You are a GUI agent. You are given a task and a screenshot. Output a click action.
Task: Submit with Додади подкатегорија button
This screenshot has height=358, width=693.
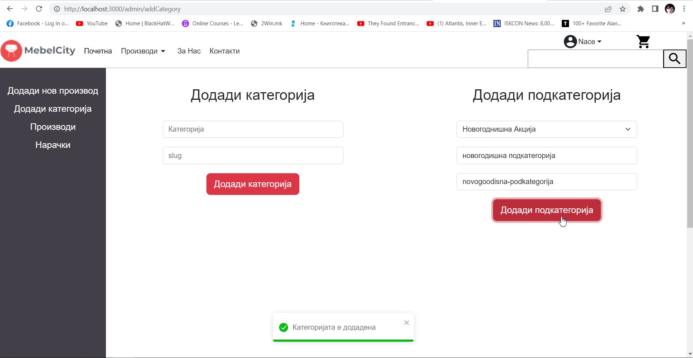546,210
